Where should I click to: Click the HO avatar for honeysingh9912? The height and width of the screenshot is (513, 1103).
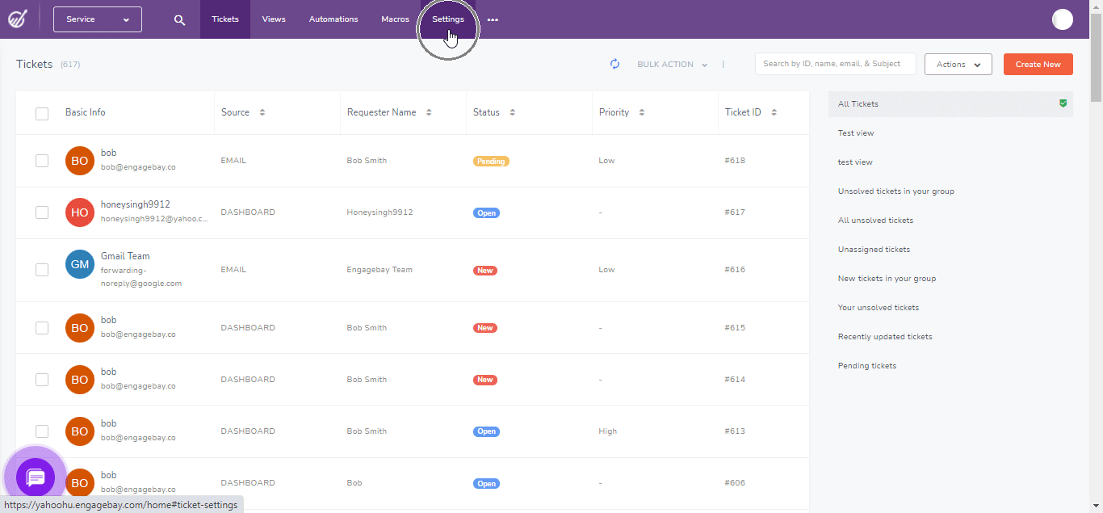79,212
